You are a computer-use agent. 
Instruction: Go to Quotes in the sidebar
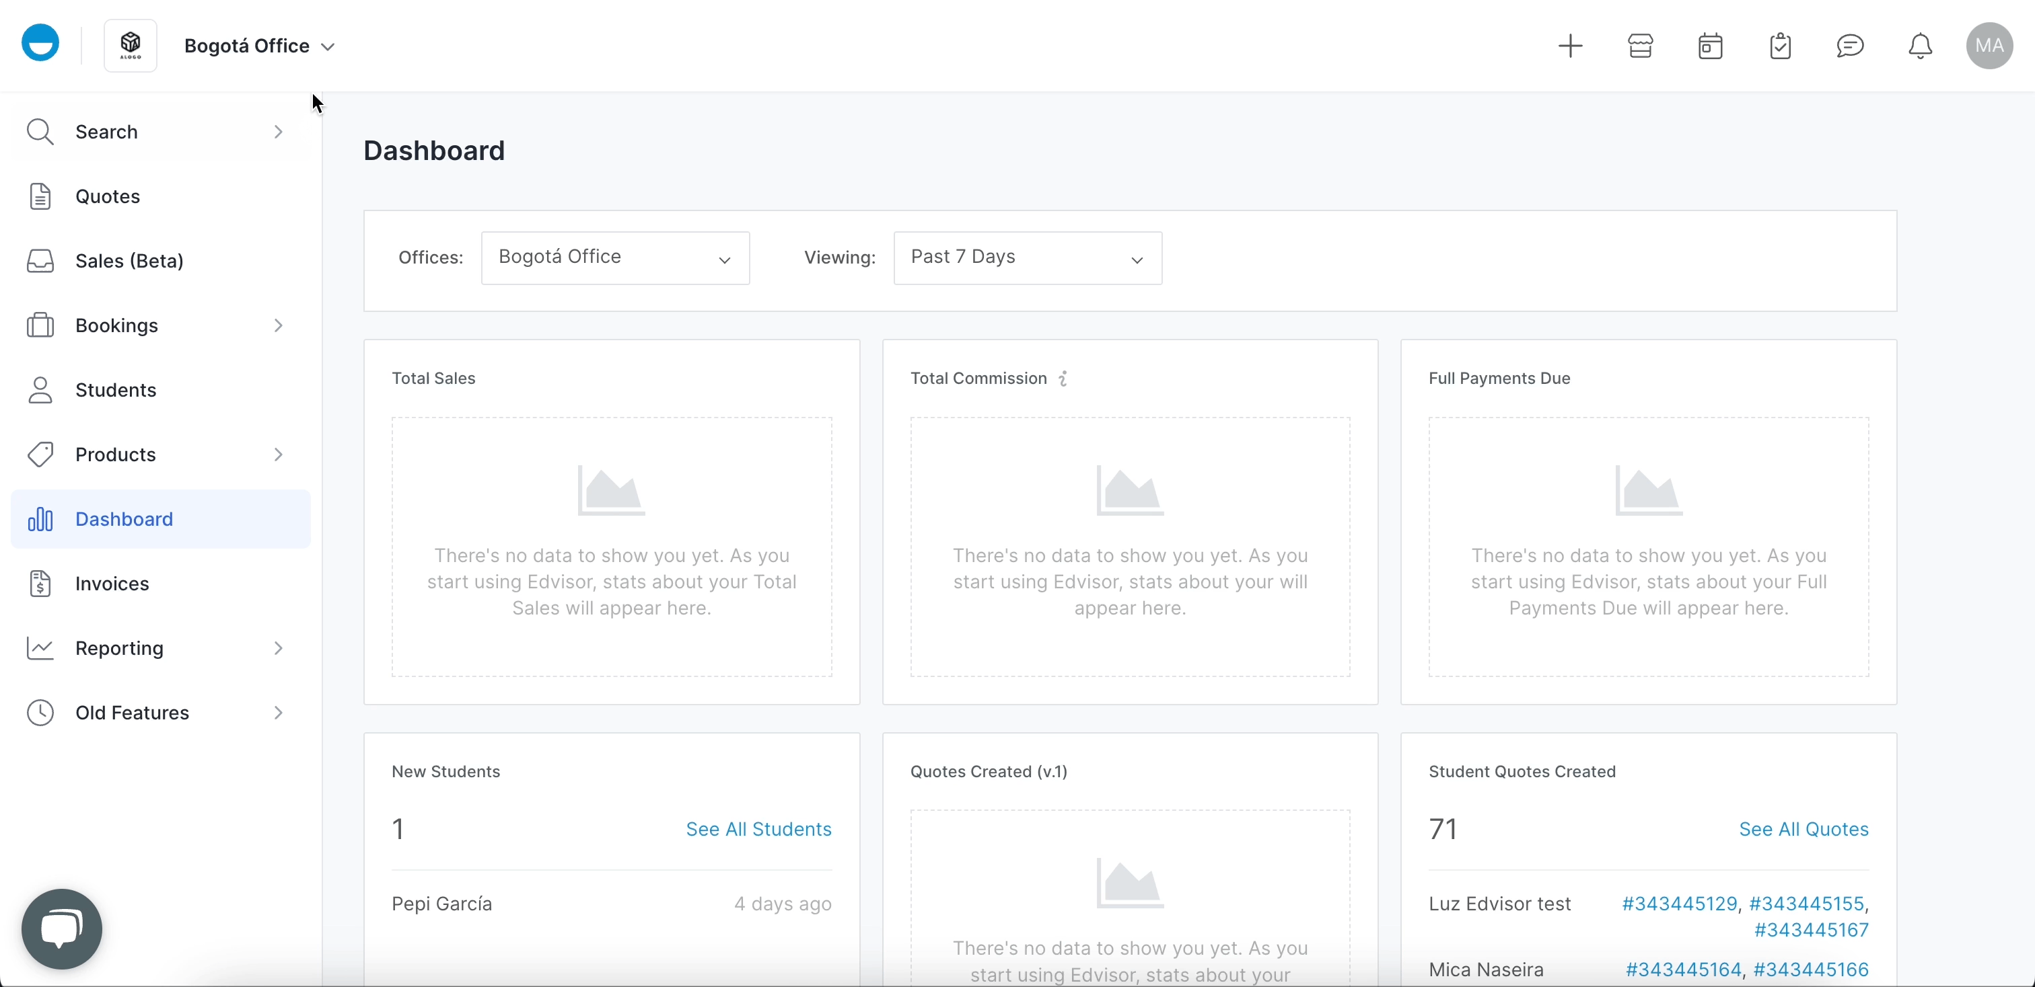click(108, 196)
